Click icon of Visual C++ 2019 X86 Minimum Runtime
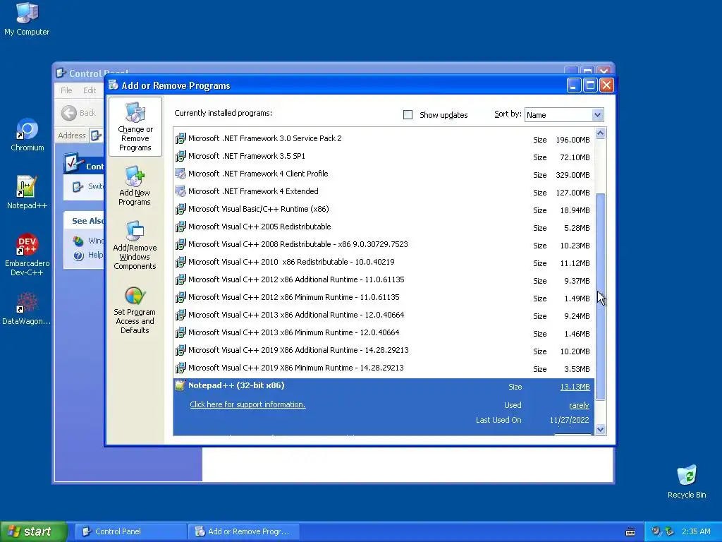 point(180,368)
